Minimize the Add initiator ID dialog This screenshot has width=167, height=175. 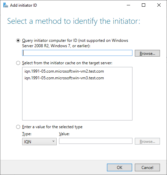128,5
